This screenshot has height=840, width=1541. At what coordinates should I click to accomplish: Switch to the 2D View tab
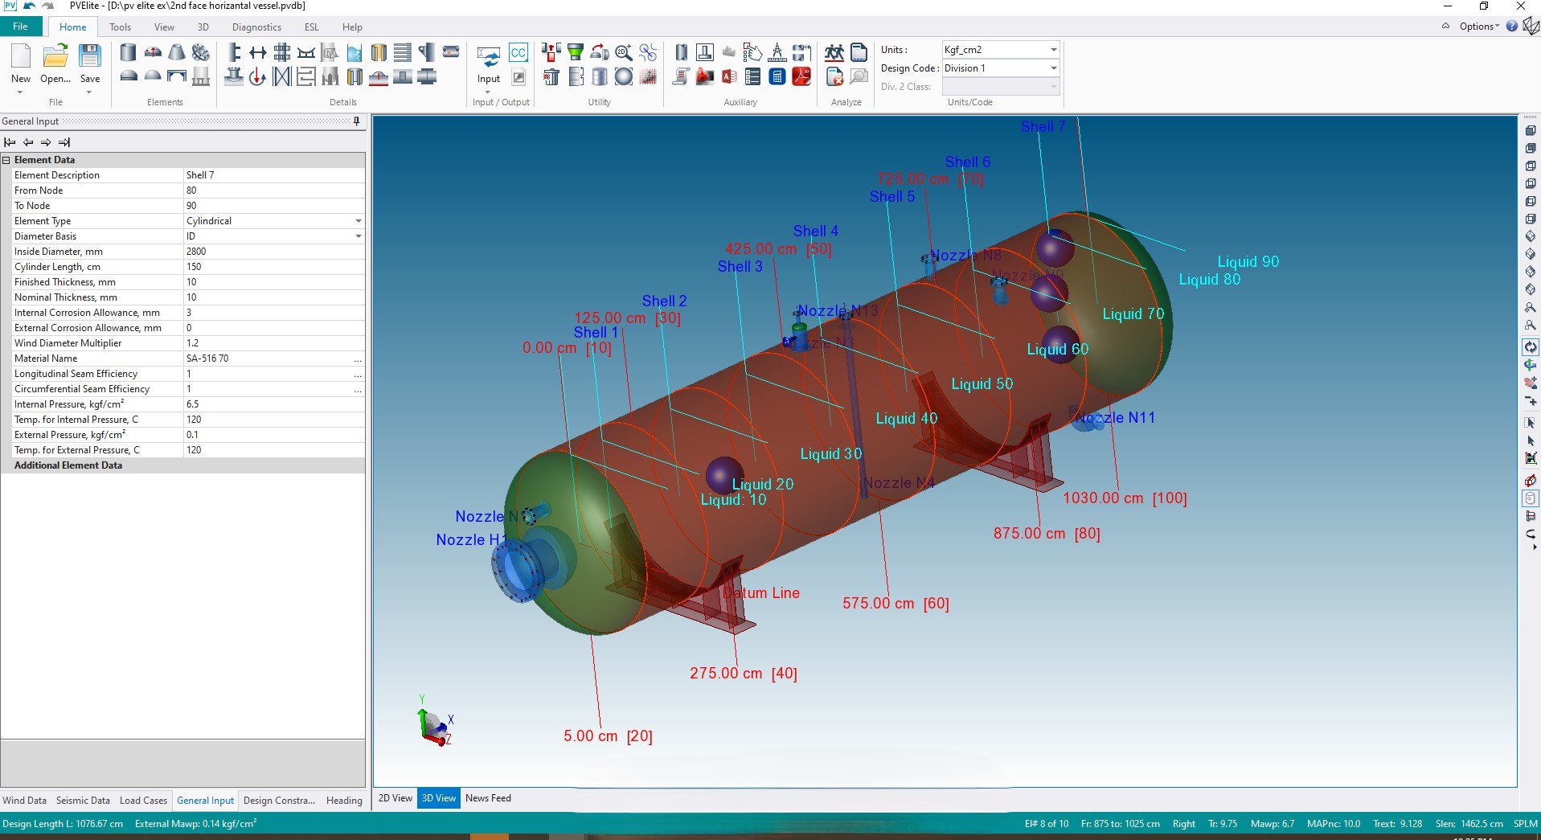click(x=395, y=798)
